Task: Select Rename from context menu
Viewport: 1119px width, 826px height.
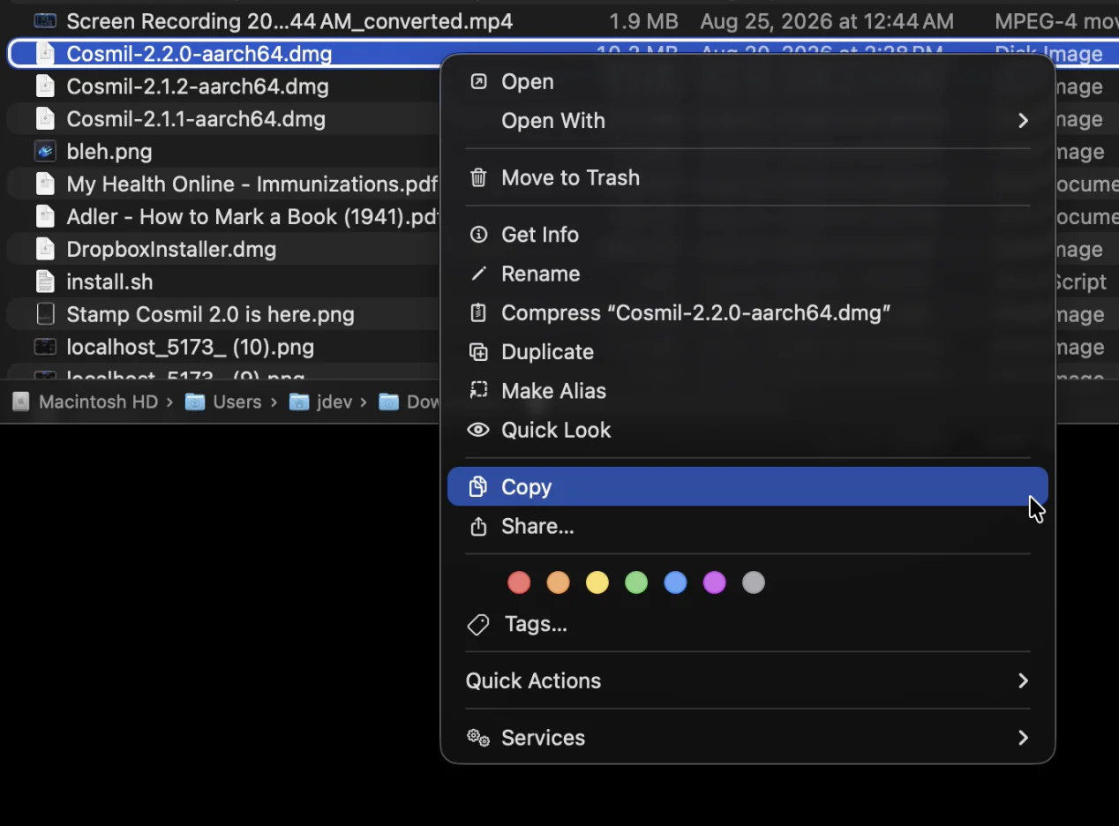Action: point(747,274)
